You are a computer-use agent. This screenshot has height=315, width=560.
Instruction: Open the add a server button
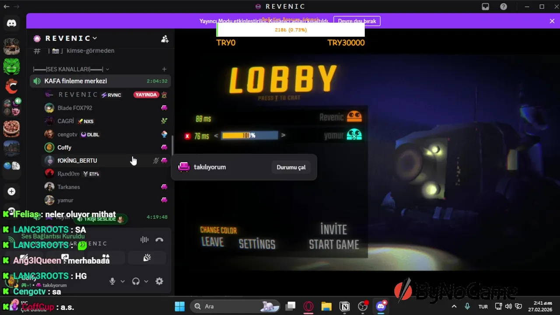pyautogui.click(x=12, y=192)
